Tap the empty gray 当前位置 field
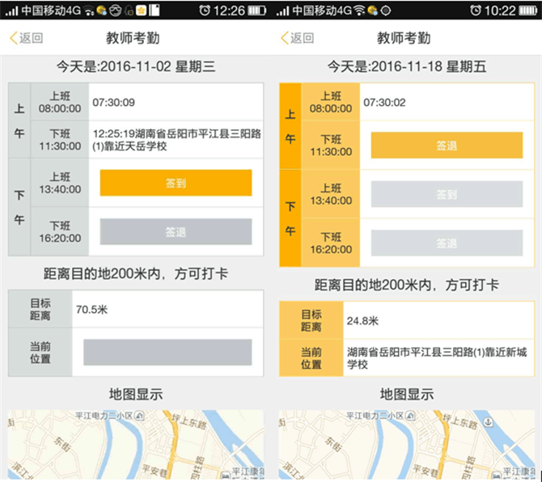 (x=167, y=353)
